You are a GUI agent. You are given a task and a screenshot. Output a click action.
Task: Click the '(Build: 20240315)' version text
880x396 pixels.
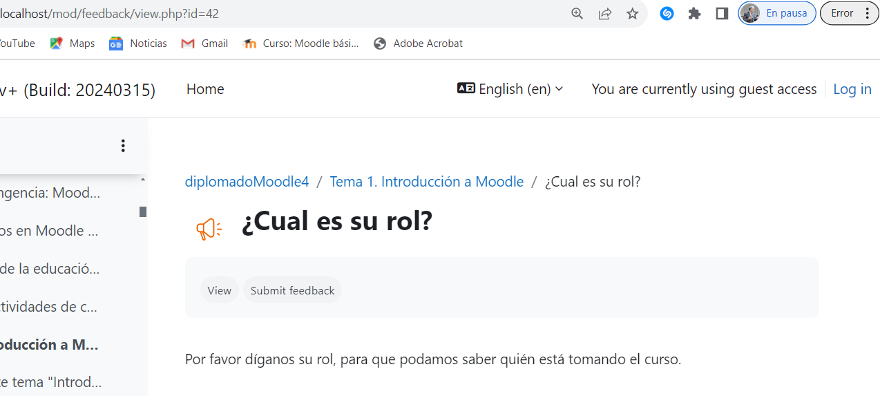coord(89,90)
